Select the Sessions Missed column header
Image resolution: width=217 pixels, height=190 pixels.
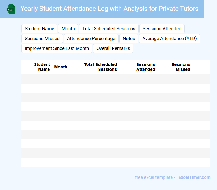coord(181,67)
